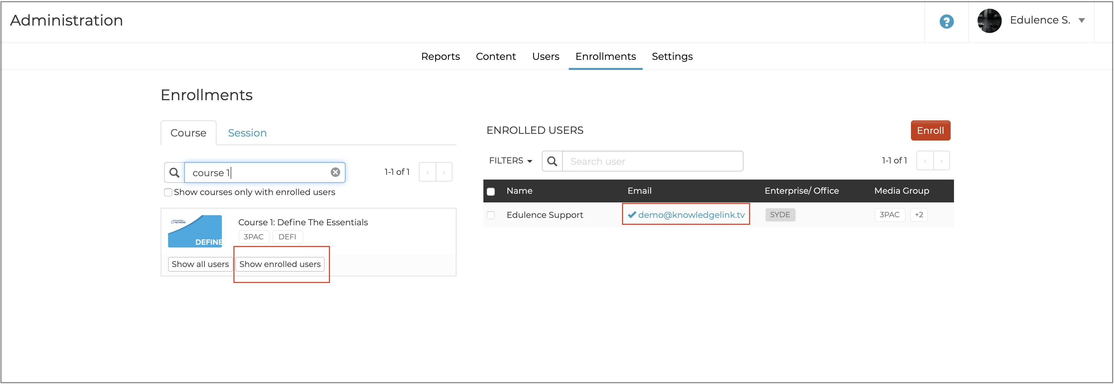This screenshot has height=384, width=1114.
Task: Click the Edulence S. profile avatar
Action: 990,20
